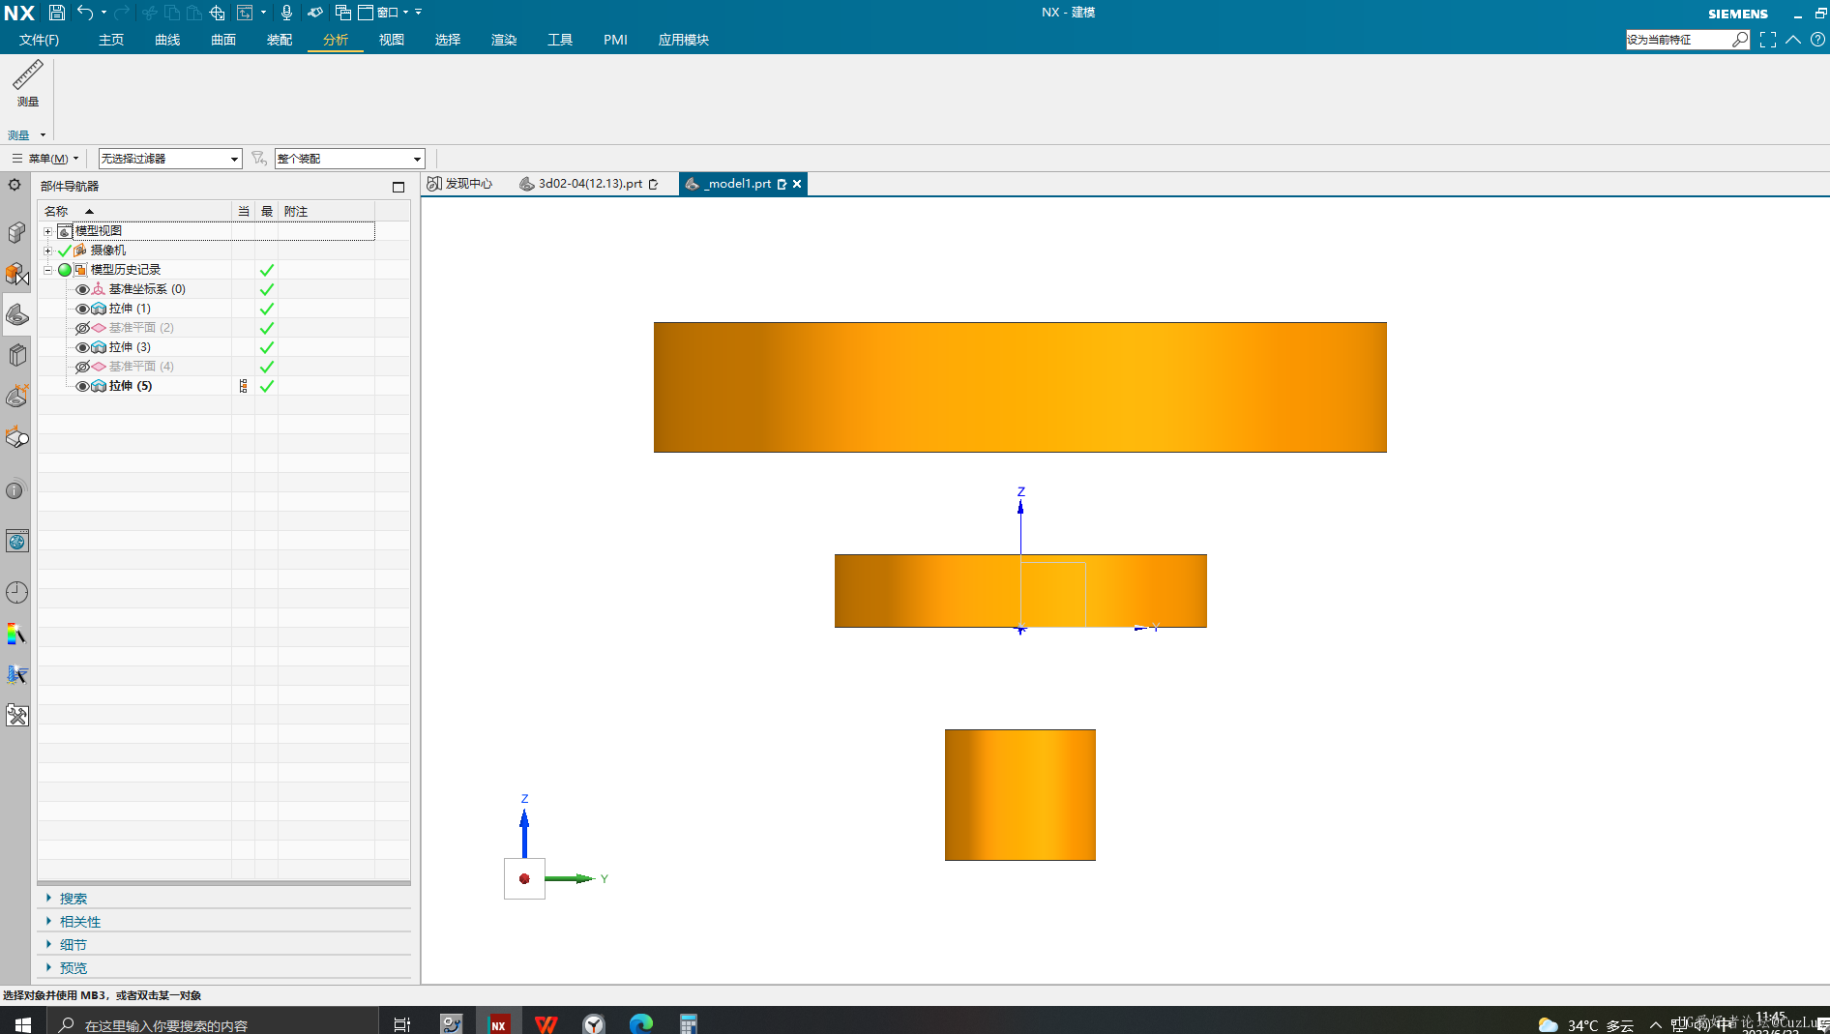
Task: Switch to the 曲面 ribbon tab
Action: pos(223,40)
